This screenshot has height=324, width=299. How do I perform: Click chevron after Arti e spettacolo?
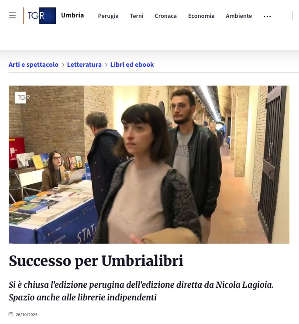click(63, 65)
